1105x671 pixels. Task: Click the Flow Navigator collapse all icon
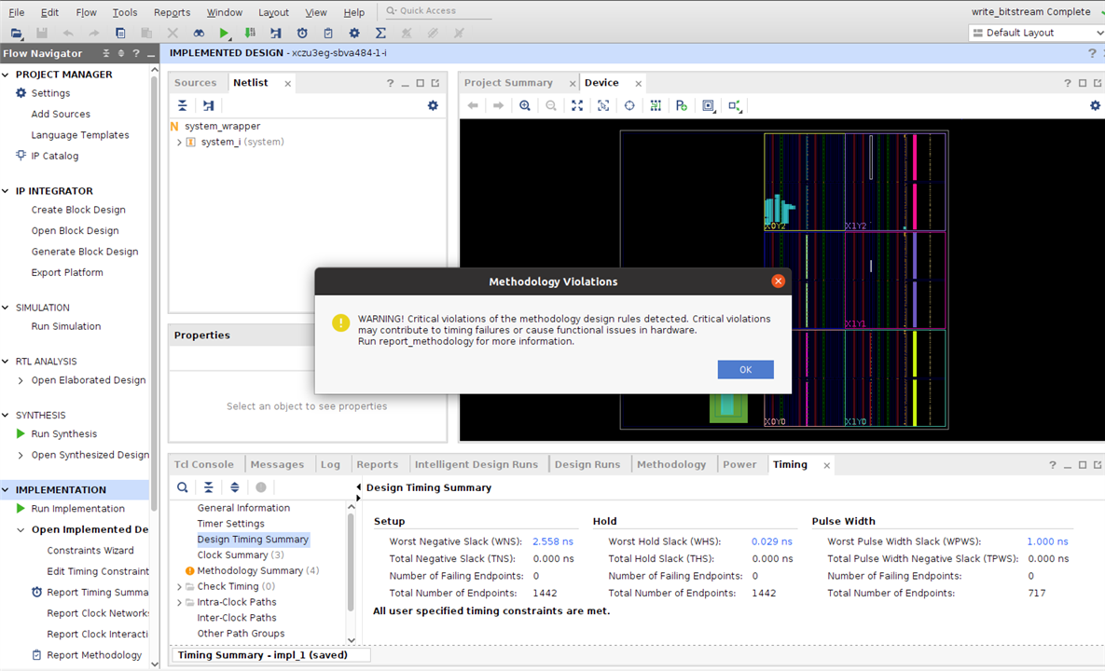(x=105, y=53)
